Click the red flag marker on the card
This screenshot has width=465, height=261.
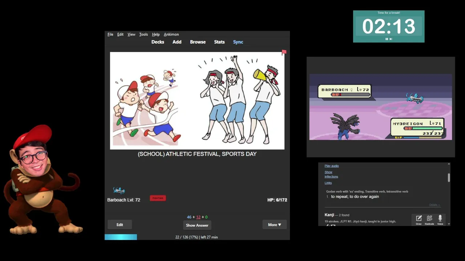(284, 53)
